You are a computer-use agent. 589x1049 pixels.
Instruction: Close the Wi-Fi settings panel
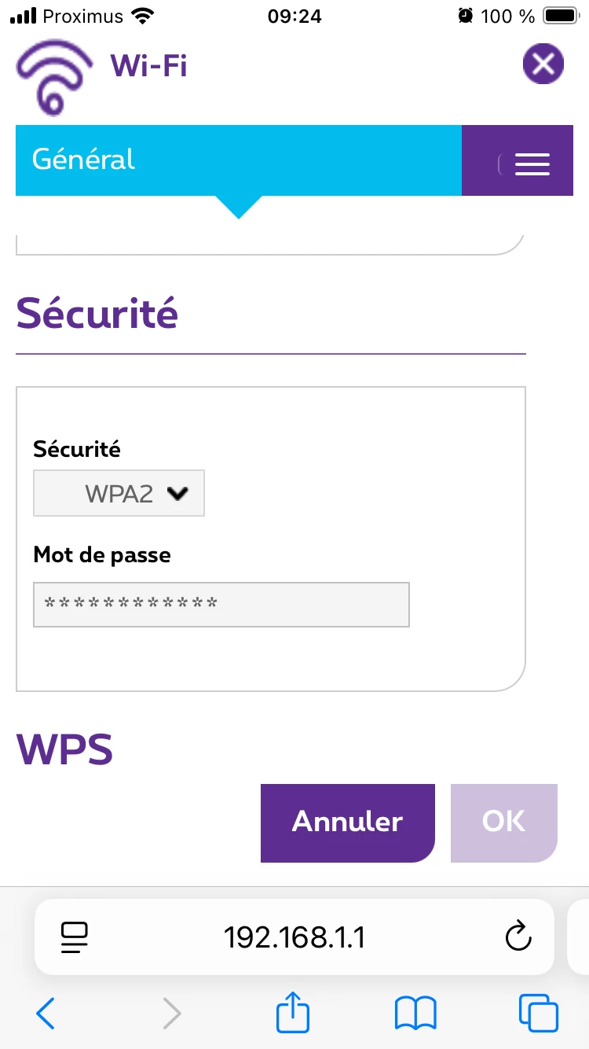coord(543,64)
